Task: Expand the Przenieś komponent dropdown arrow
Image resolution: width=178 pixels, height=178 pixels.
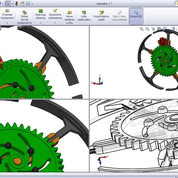Action: coord(7,23)
